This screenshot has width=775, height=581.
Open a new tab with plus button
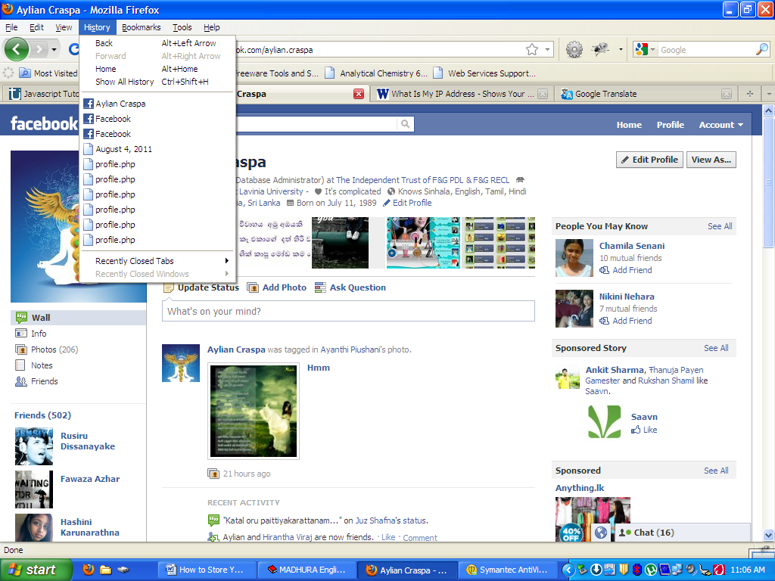[750, 93]
